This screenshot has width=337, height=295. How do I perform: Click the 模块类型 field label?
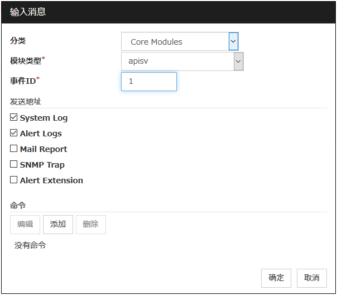[26, 61]
